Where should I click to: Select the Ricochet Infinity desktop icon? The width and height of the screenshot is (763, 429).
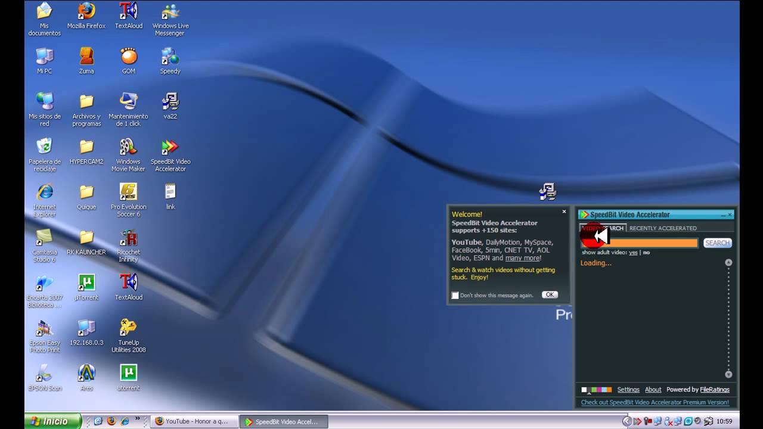pos(129,245)
